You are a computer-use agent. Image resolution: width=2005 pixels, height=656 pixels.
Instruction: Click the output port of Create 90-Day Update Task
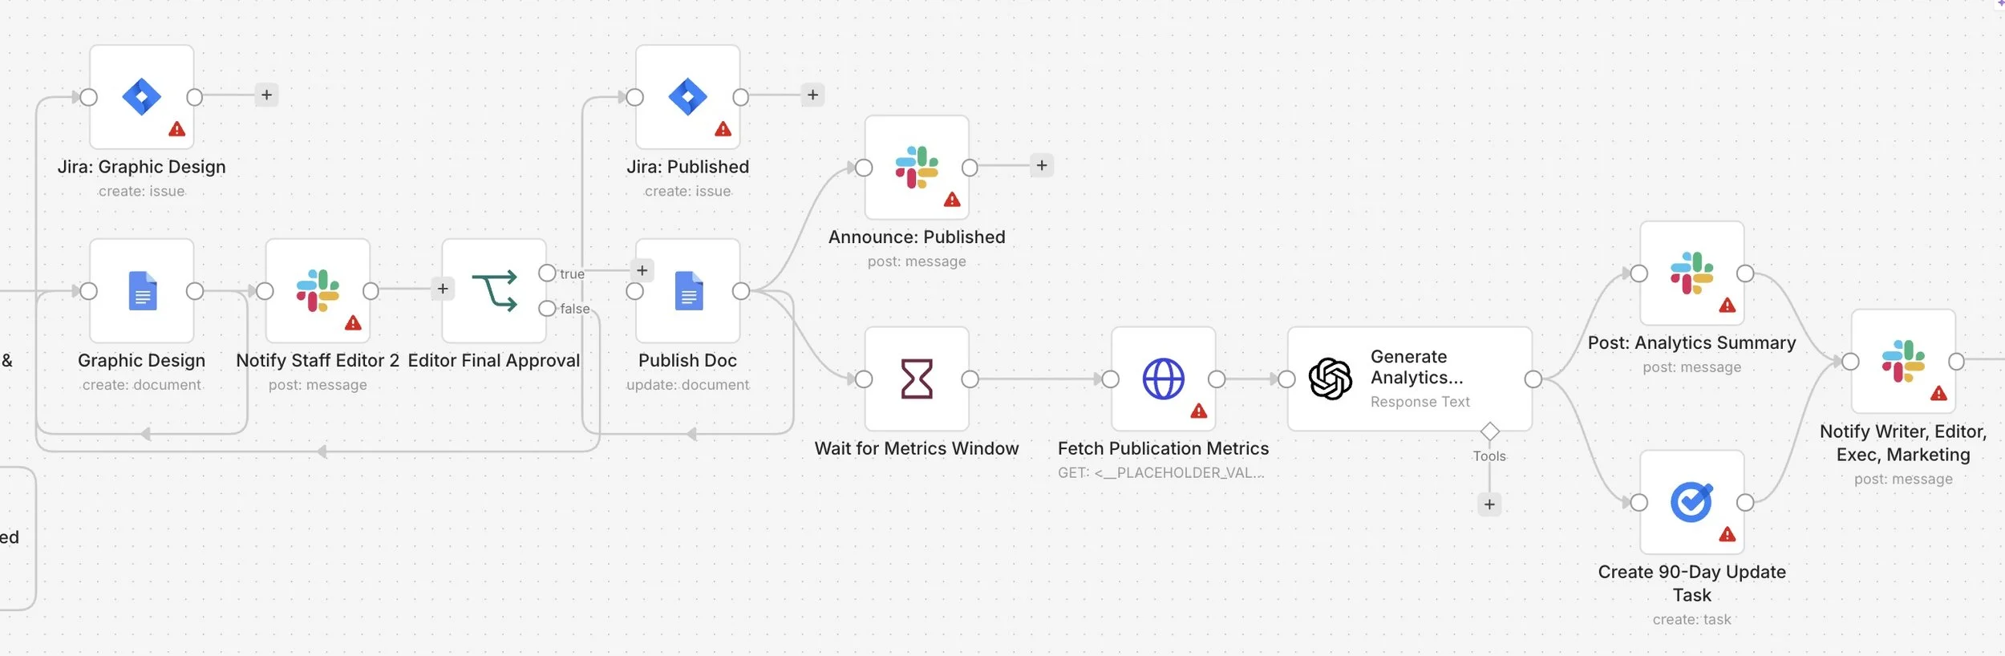coord(1745,503)
